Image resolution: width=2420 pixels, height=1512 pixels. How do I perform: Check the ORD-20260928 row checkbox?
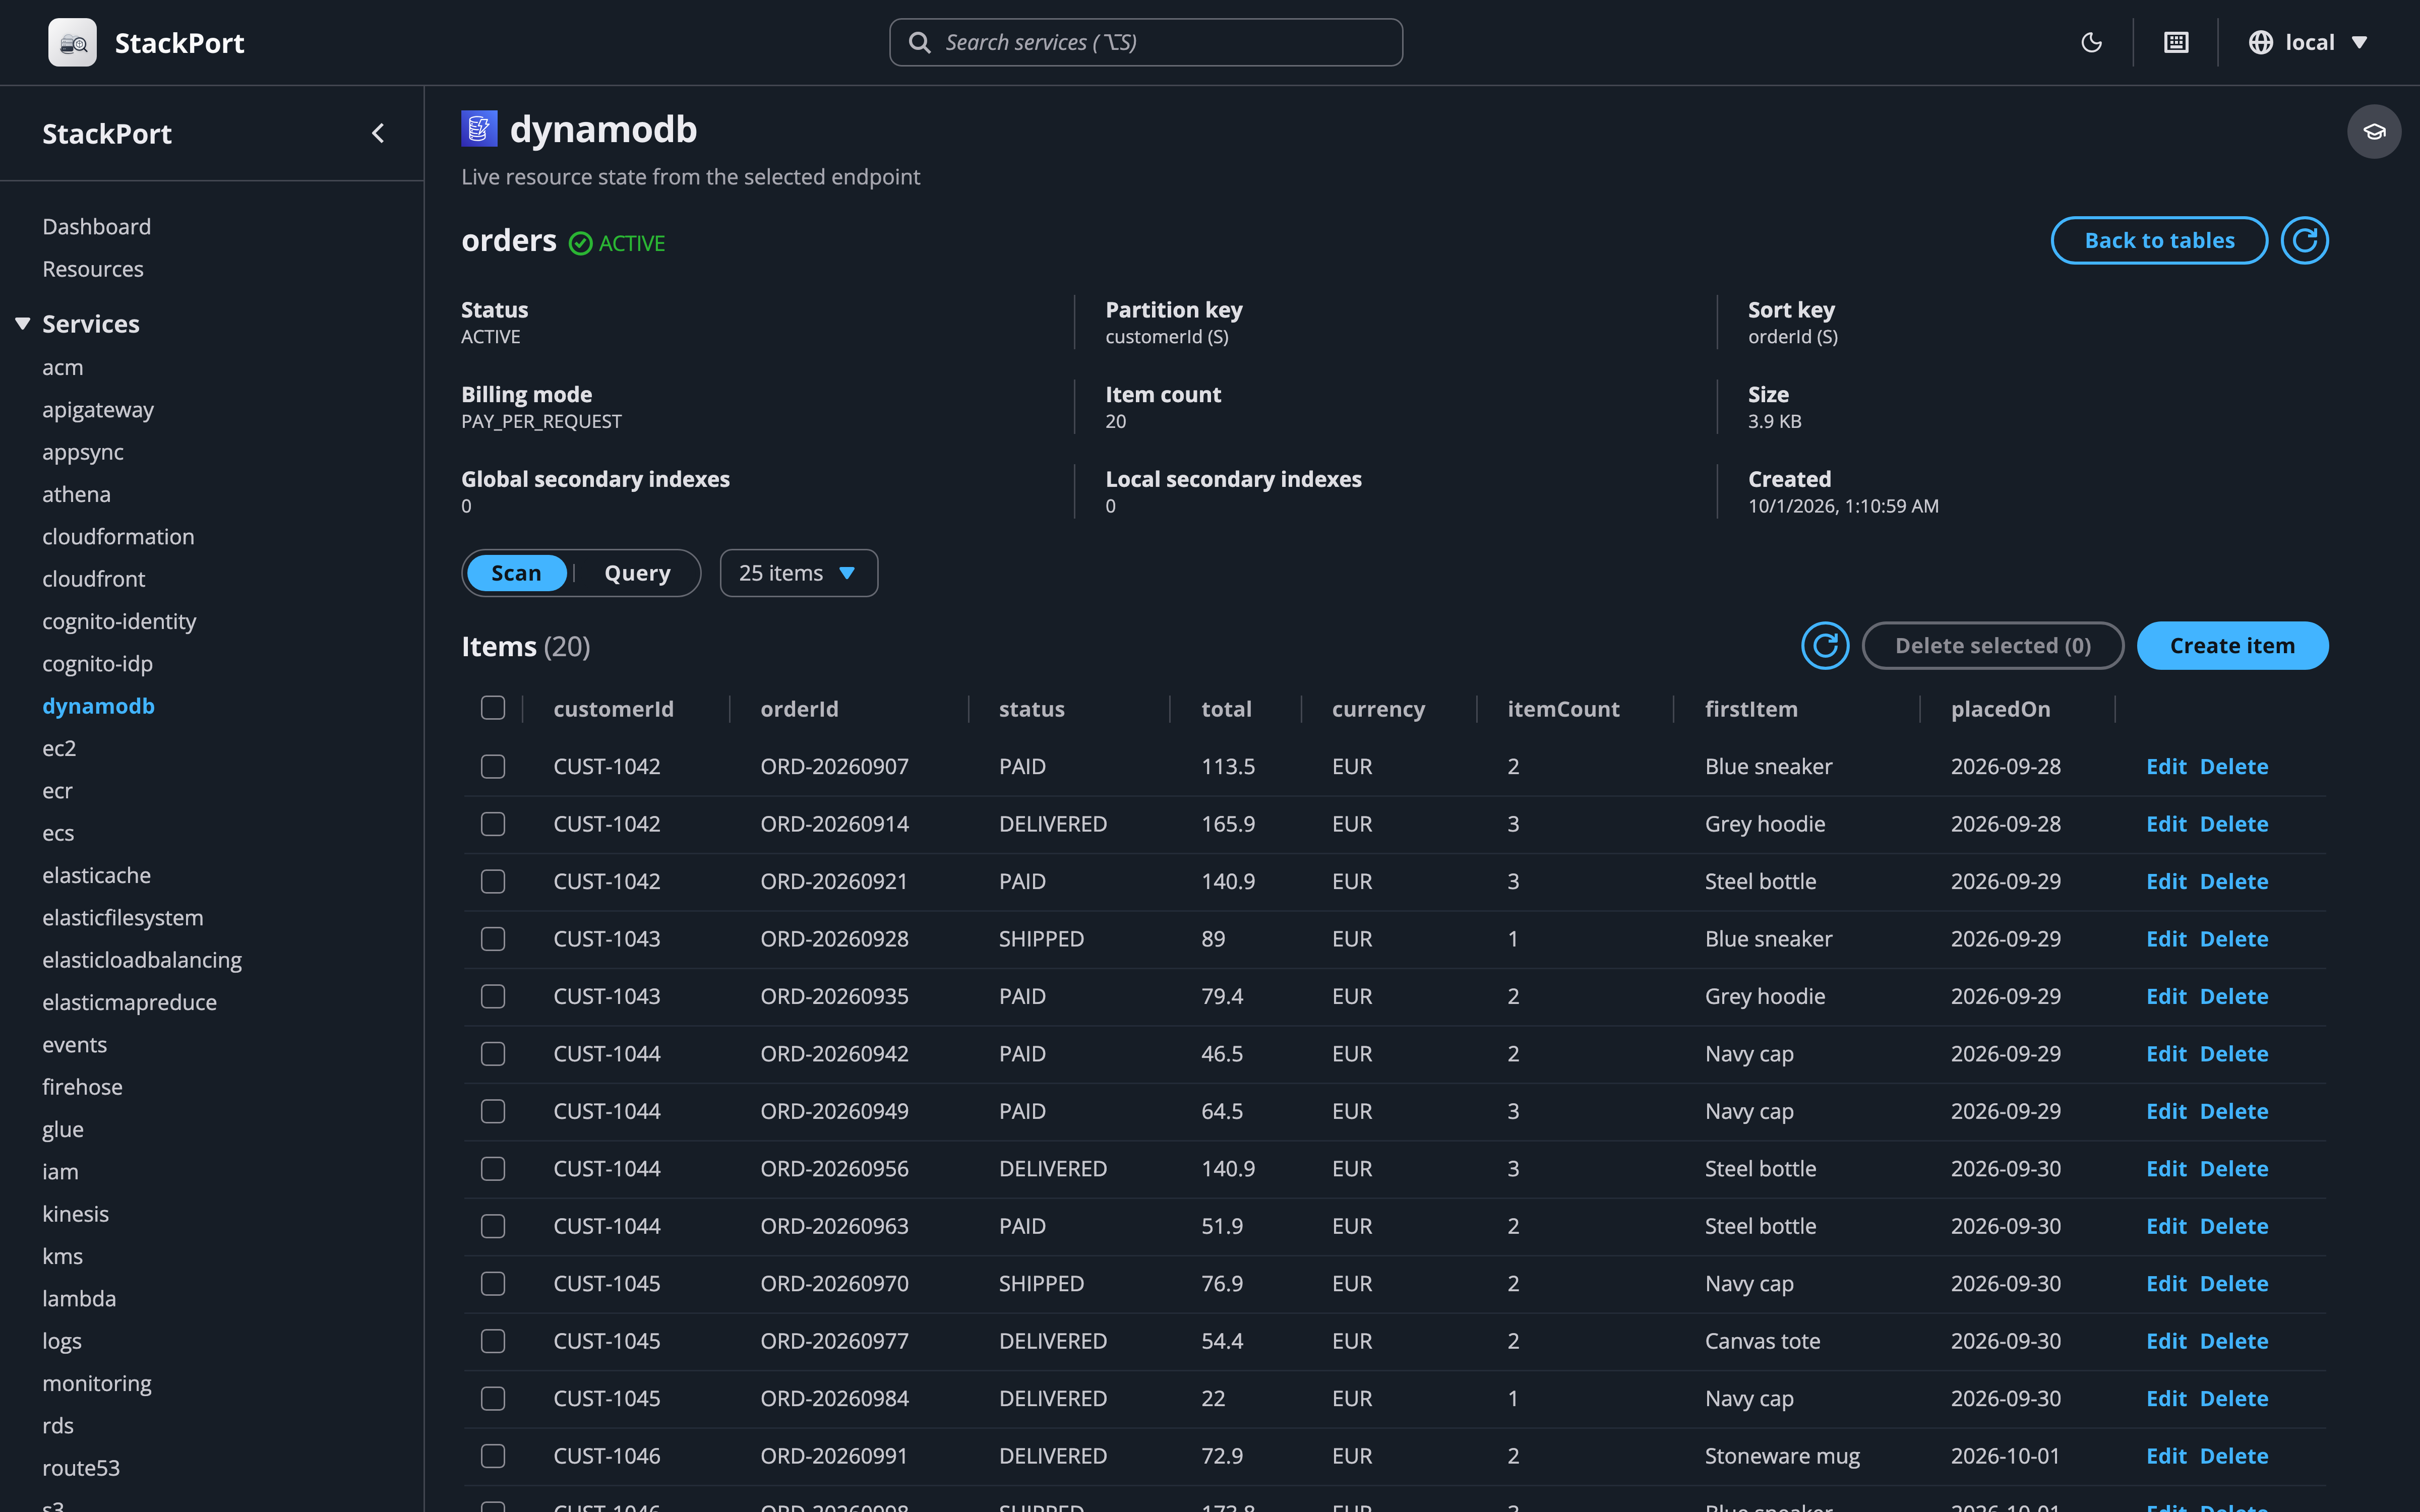coord(493,939)
